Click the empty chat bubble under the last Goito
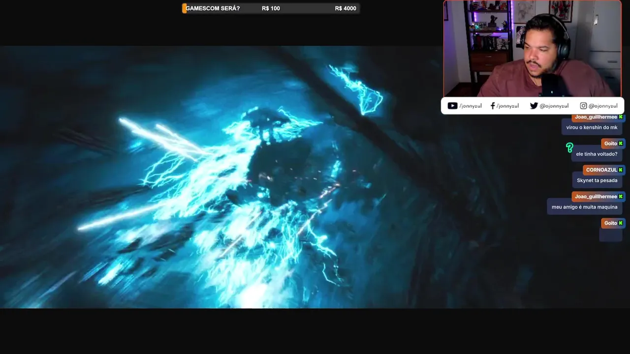Screen dimensions: 630x354 [611, 235]
